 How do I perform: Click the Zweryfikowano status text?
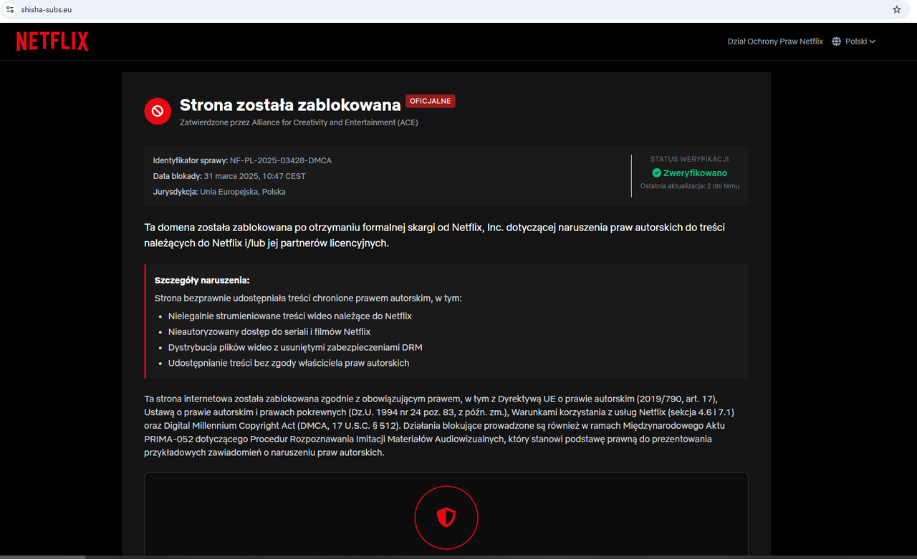695,173
